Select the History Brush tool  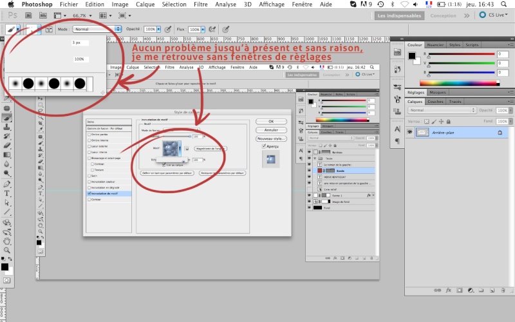(x=7, y=136)
